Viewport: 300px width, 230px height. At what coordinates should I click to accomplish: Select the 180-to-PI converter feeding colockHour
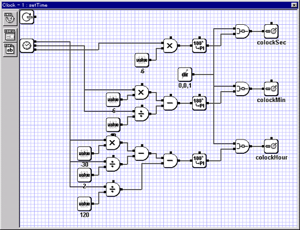click(x=199, y=161)
